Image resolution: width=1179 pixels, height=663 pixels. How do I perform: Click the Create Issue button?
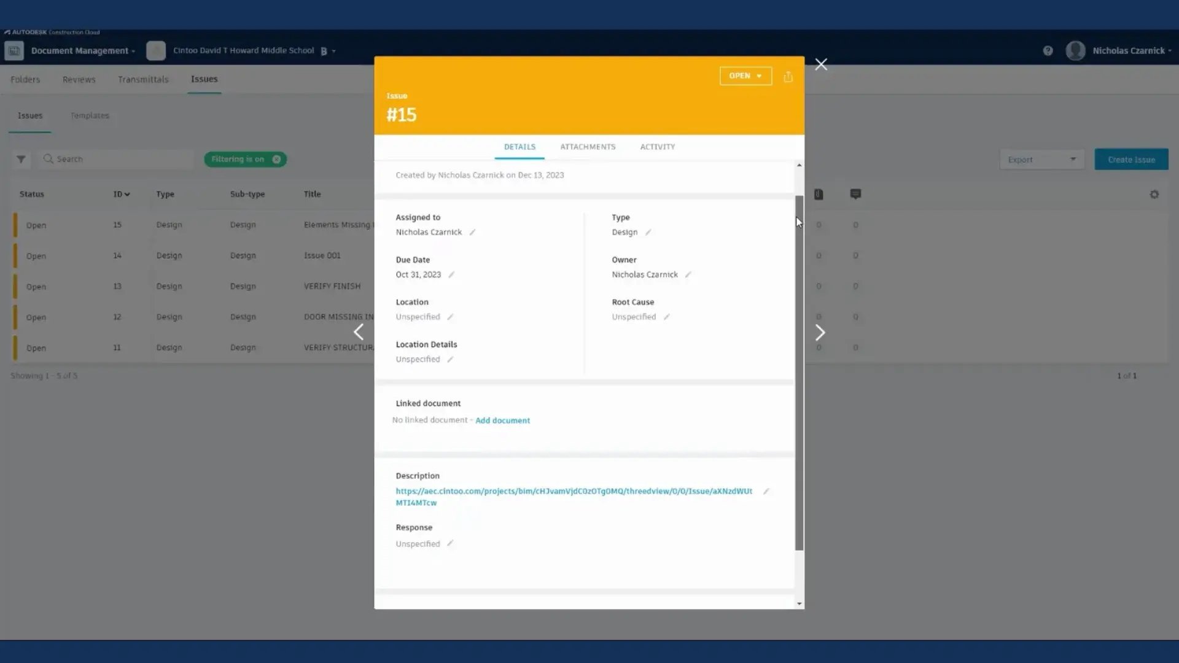pyautogui.click(x=1130, y=160)
